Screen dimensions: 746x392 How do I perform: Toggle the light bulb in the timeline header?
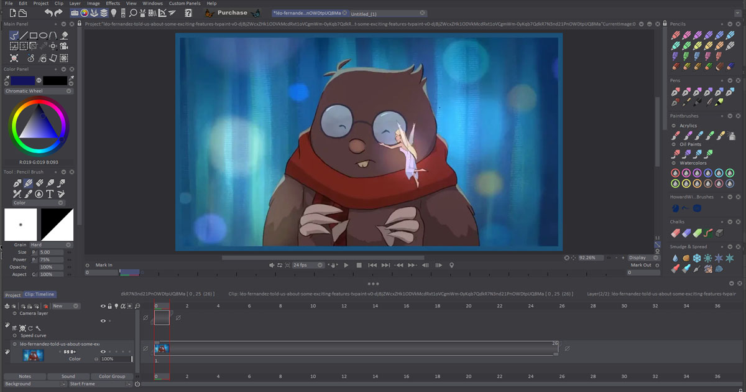(x=116, y=306)
